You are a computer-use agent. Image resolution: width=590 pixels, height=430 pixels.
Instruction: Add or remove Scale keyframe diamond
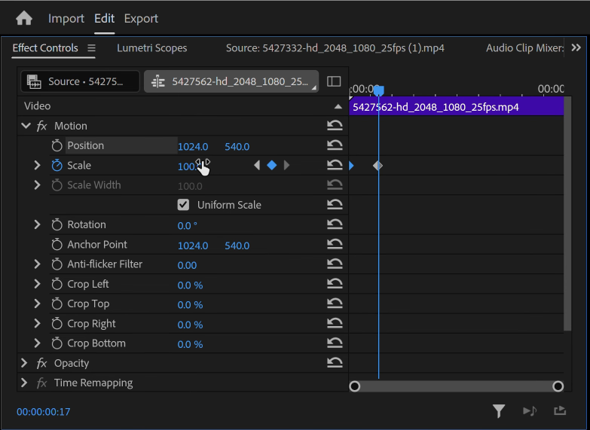tap(272, 165)
